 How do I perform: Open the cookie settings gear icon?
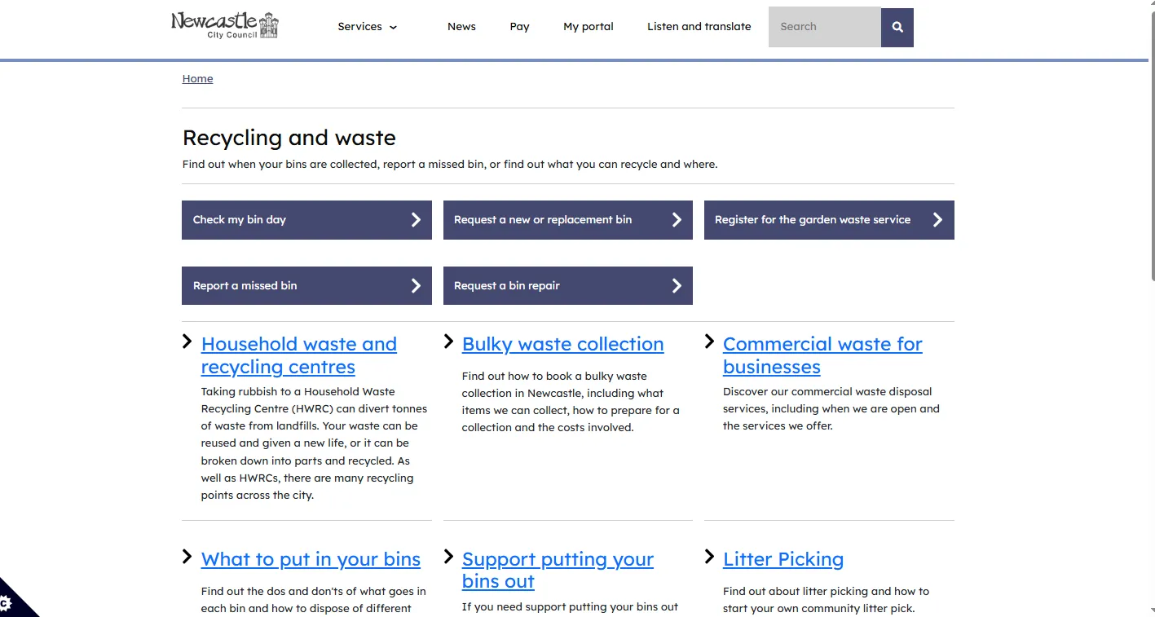[x=7, y=604]
